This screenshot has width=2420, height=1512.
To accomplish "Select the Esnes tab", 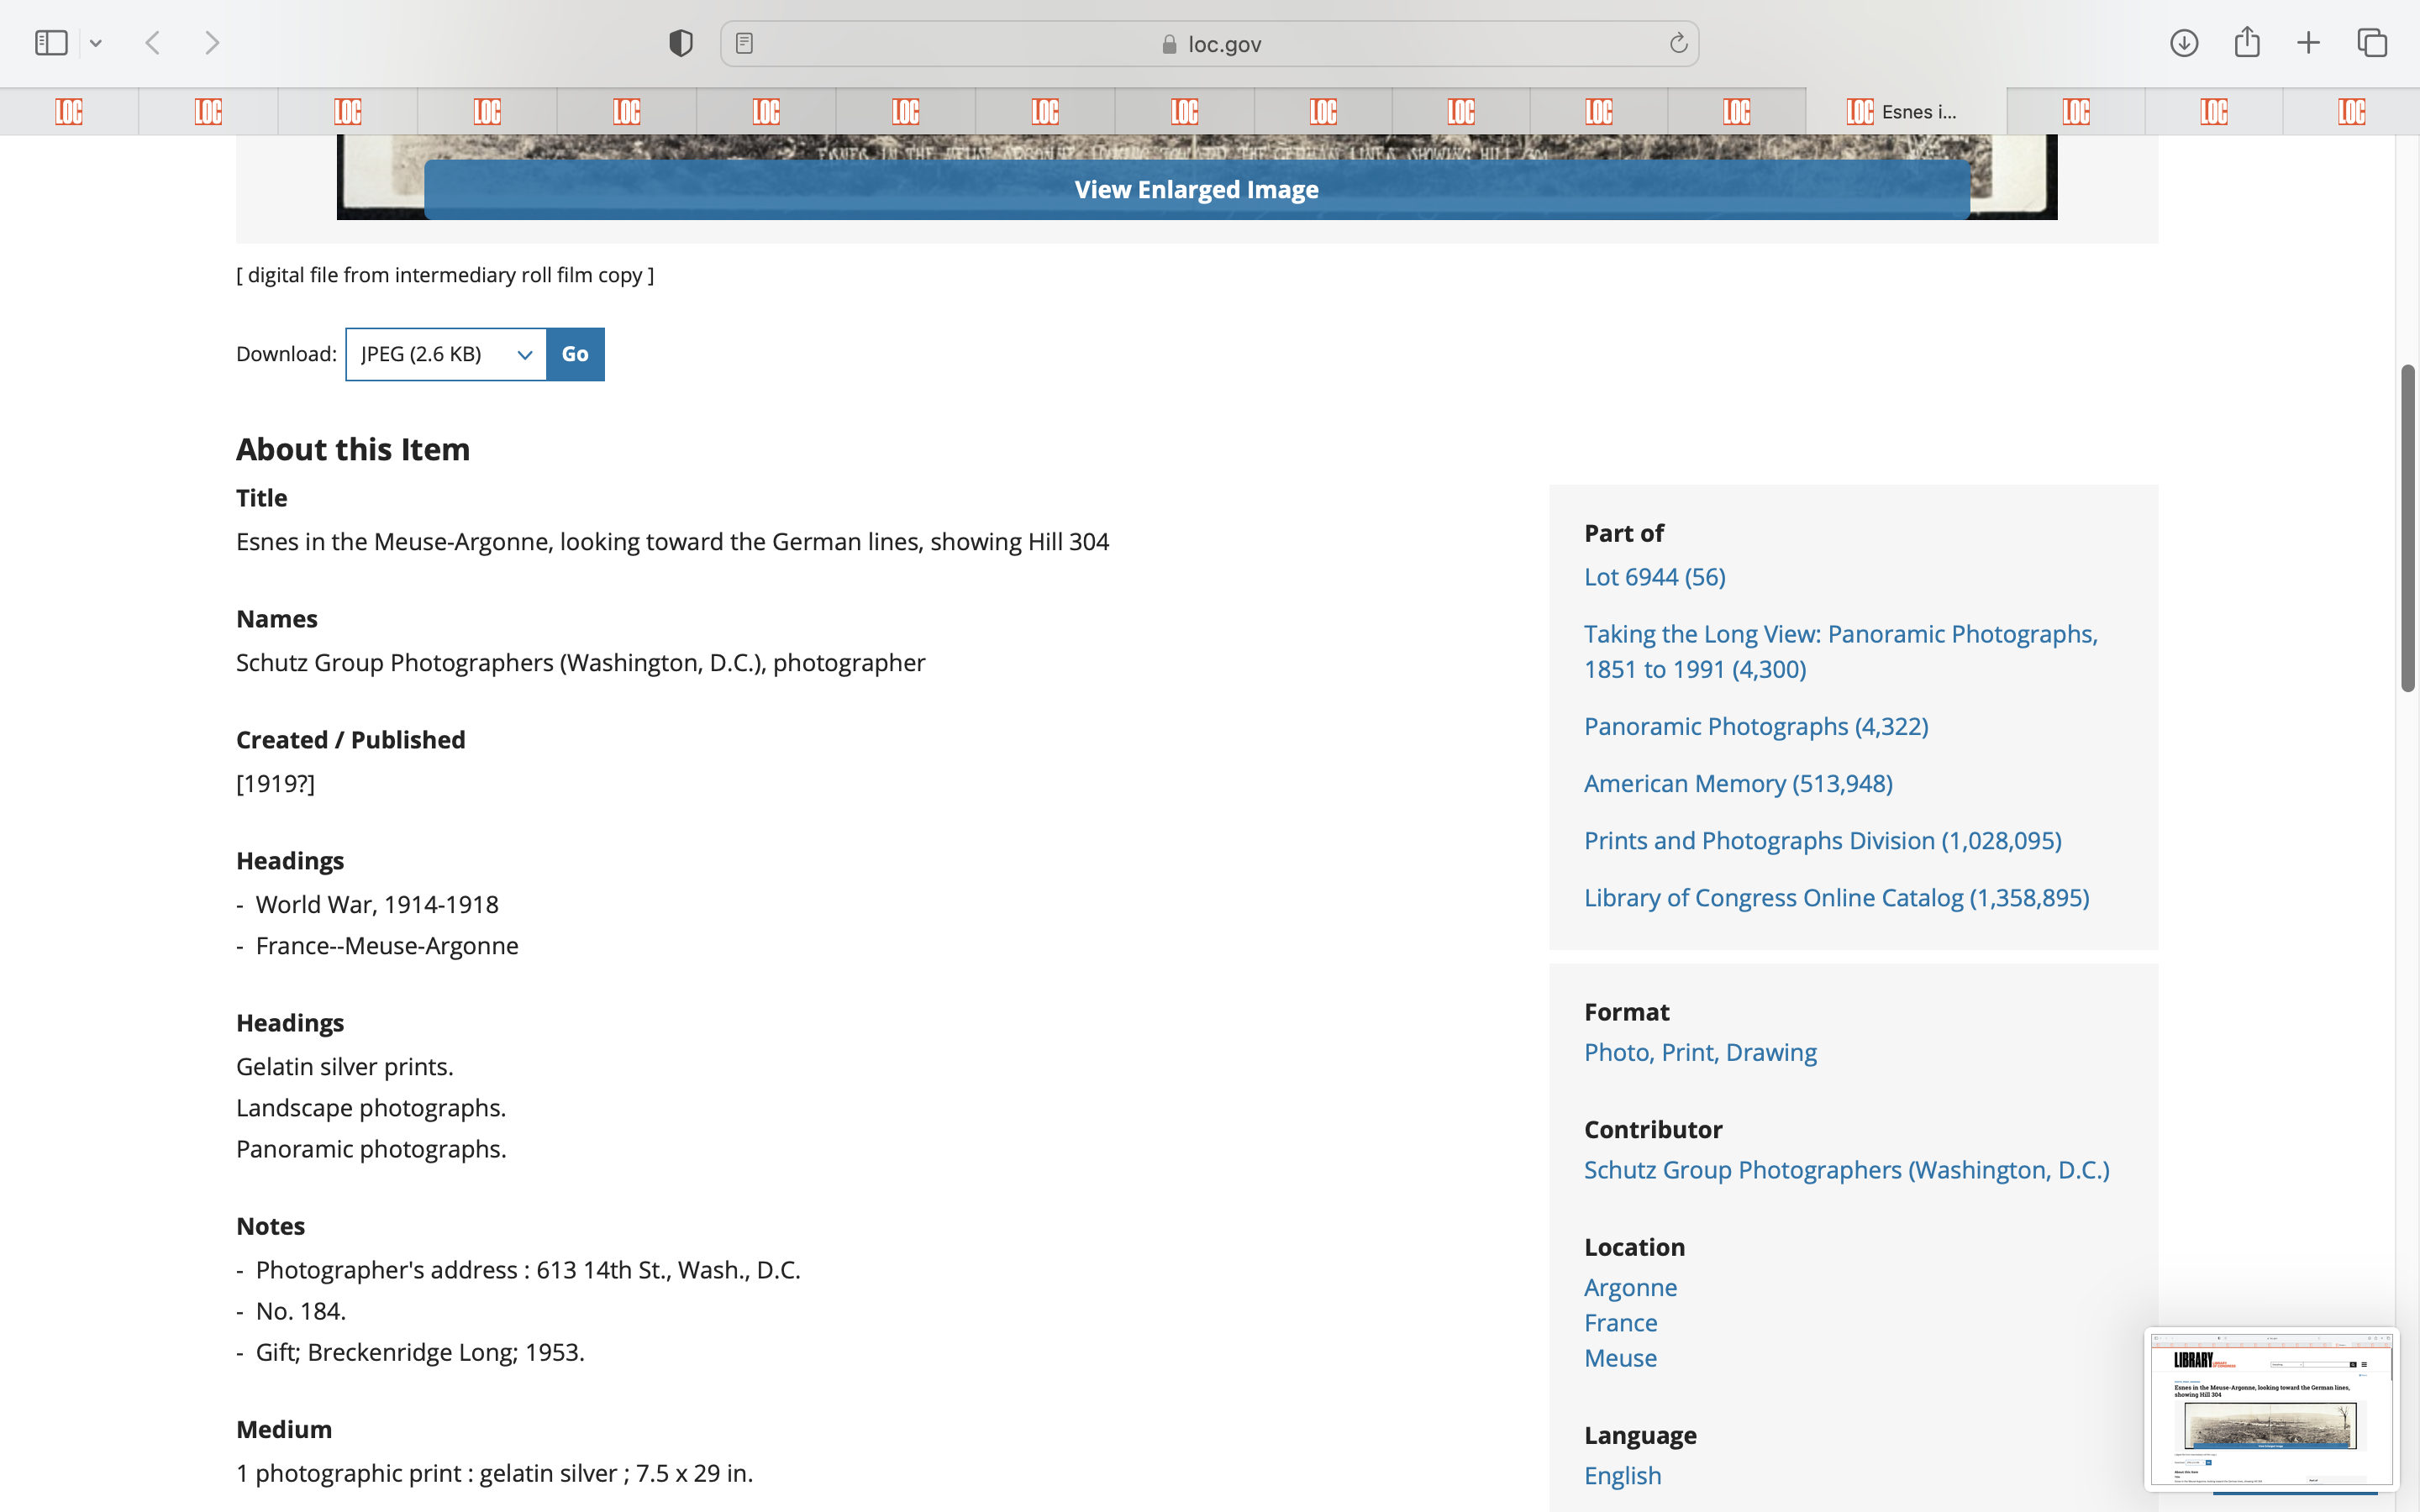I will (x=1905, y=111).
